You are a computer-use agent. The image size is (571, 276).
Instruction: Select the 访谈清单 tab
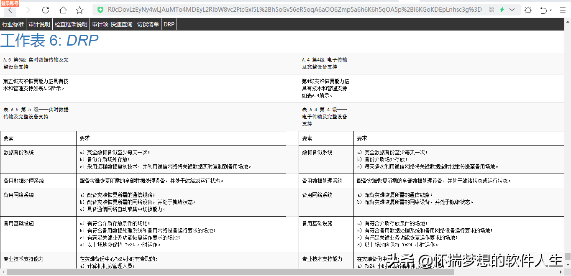[x=148, y=24]
